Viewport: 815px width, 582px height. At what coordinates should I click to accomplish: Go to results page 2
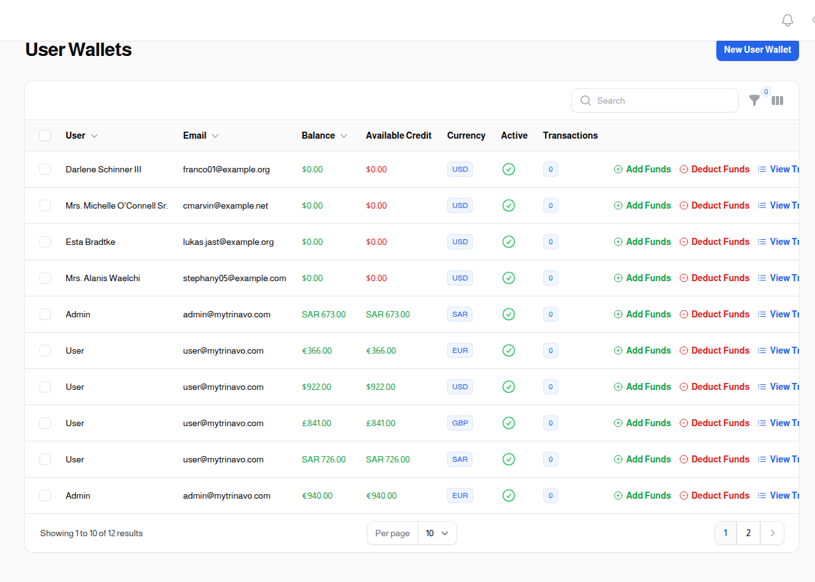tap(748, 533)
